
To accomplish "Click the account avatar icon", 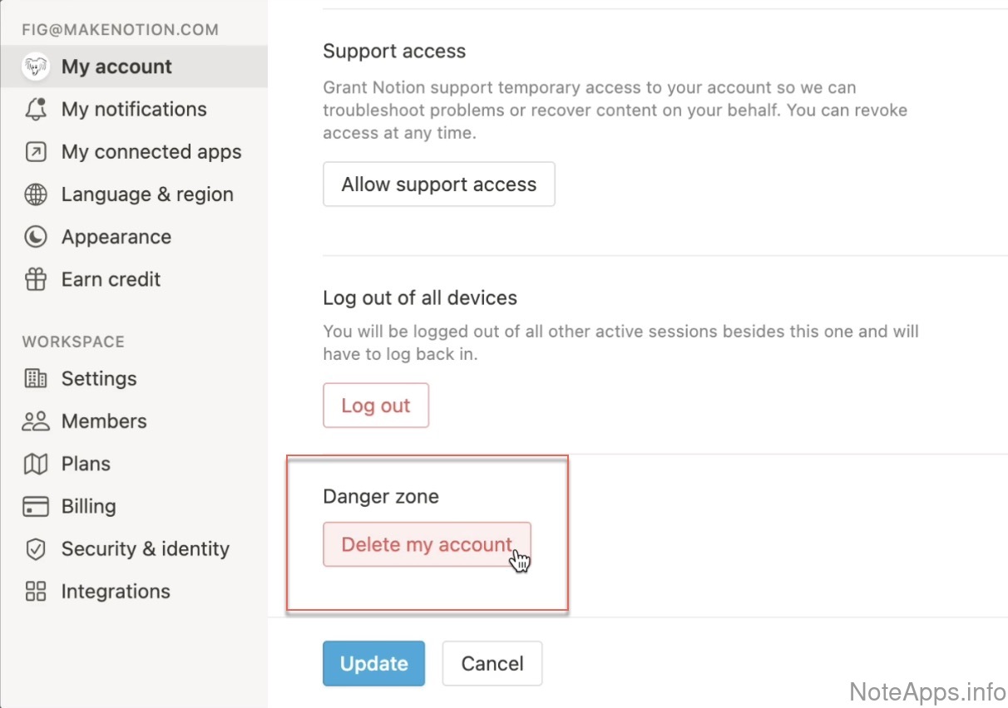I will point(36,67).
